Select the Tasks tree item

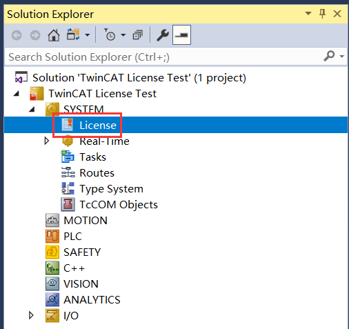pyautogui.click(x=92, y=157)
